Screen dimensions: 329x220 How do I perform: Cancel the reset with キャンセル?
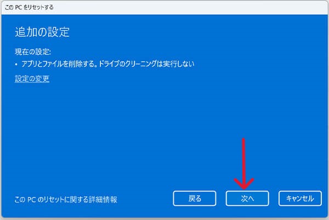300,198
